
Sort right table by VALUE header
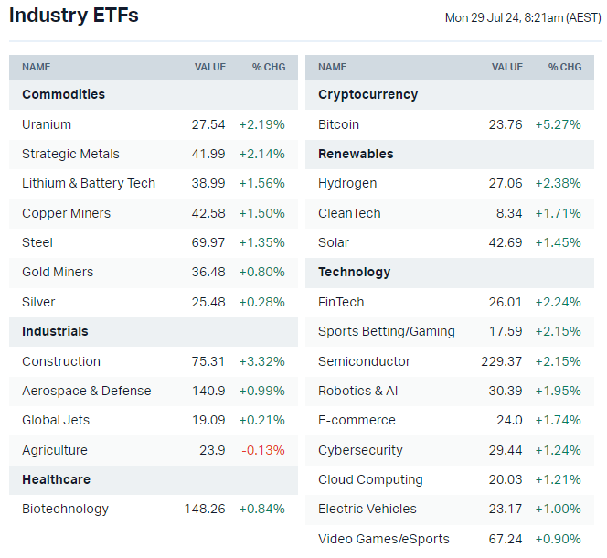(507, 67)
